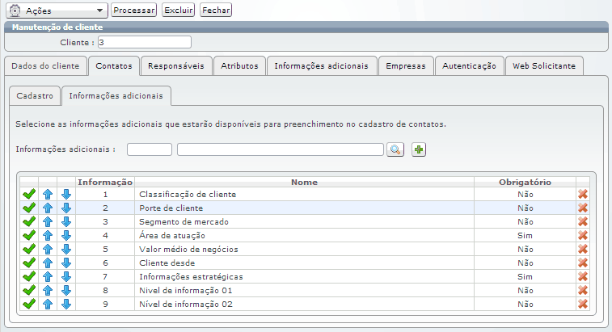Toggle green check for Valor médio de negócios
The width and height of the screenshot is (612, 332).
tap(29, 250)
